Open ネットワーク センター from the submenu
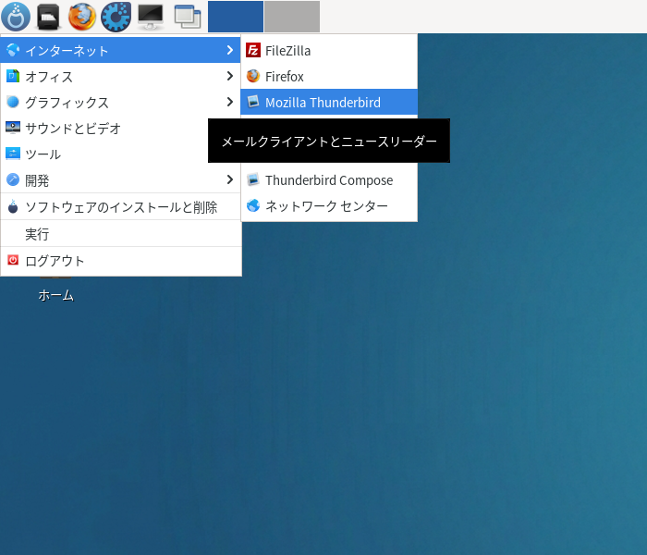 pyautogui.click(x=329, y=205)
